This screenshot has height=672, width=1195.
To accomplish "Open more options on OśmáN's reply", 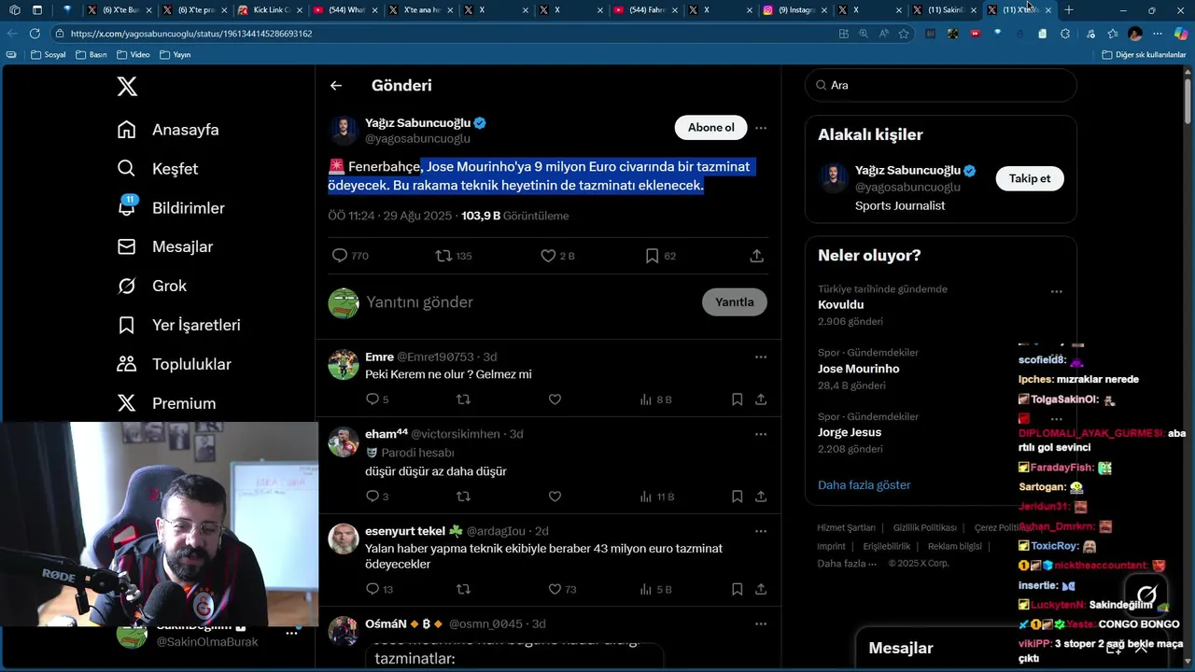I will 761,623.
